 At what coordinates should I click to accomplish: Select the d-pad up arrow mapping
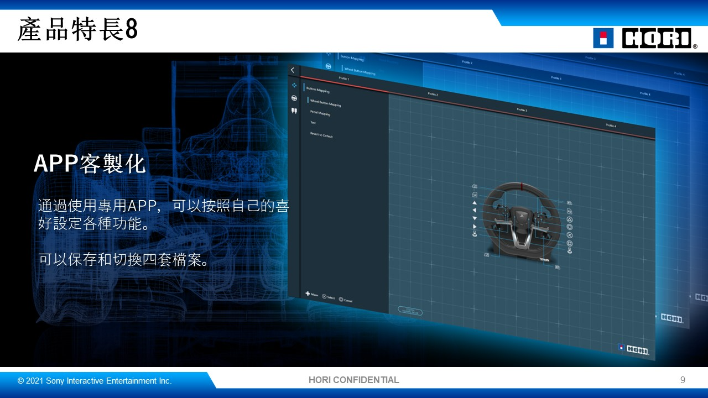click(475, 202)
